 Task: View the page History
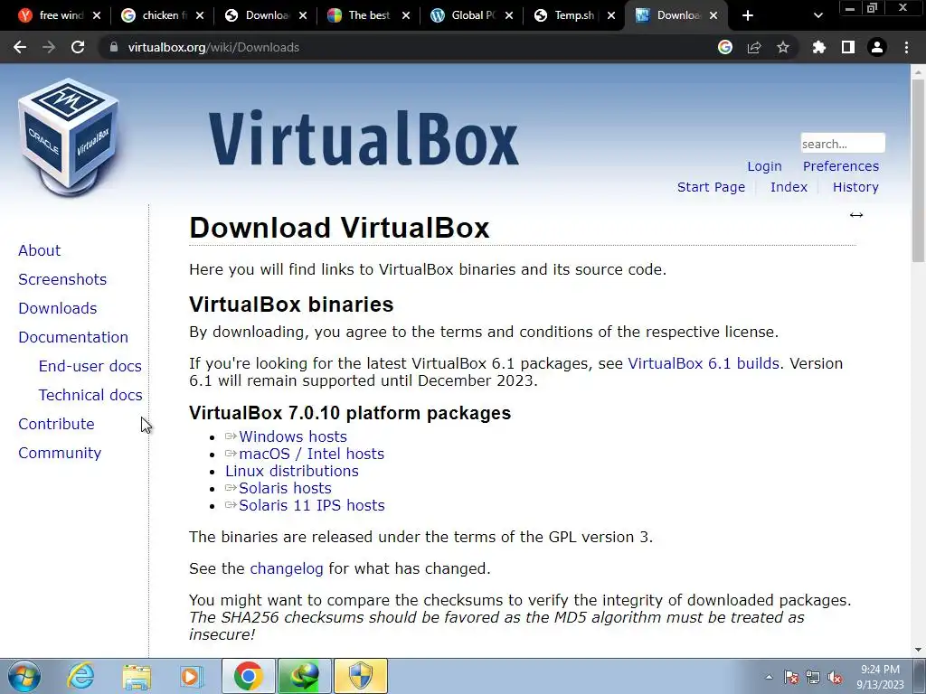855,187
